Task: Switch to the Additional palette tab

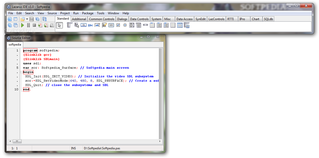Action: (x=79, y=19)
